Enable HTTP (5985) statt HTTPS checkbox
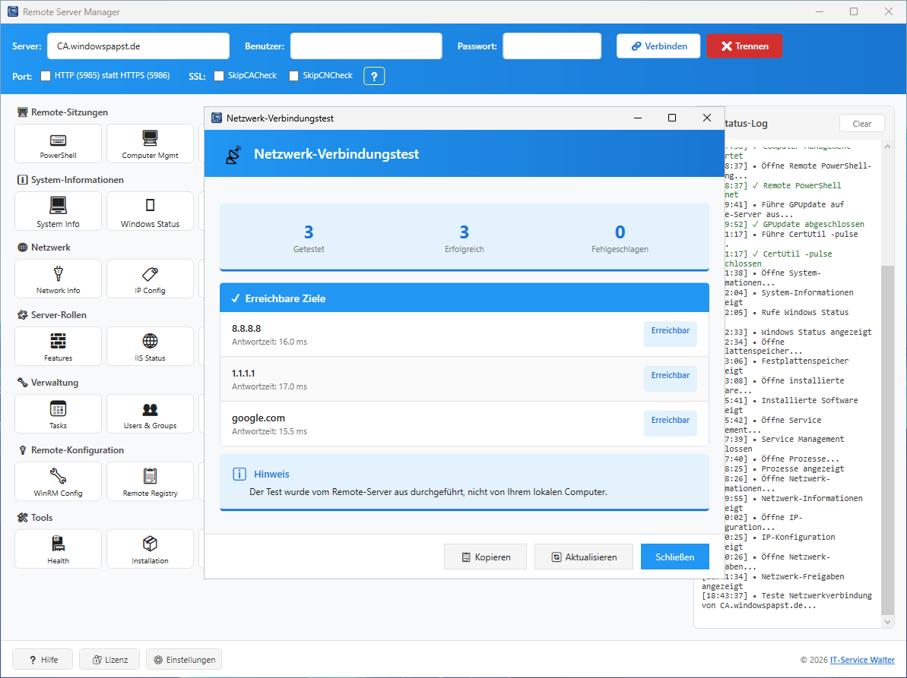Screen dimensions: 907x678 click(46, 76)
